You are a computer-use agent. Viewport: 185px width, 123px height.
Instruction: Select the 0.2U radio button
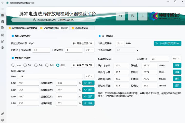coord(58,65)
